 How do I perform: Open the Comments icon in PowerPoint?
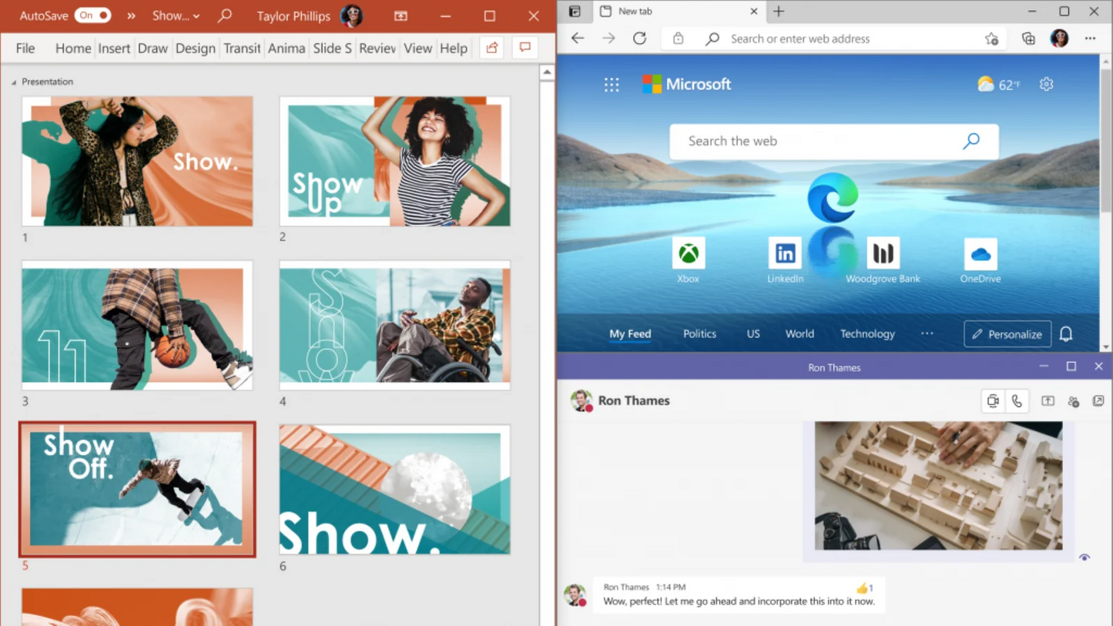(x=525, y=47)
